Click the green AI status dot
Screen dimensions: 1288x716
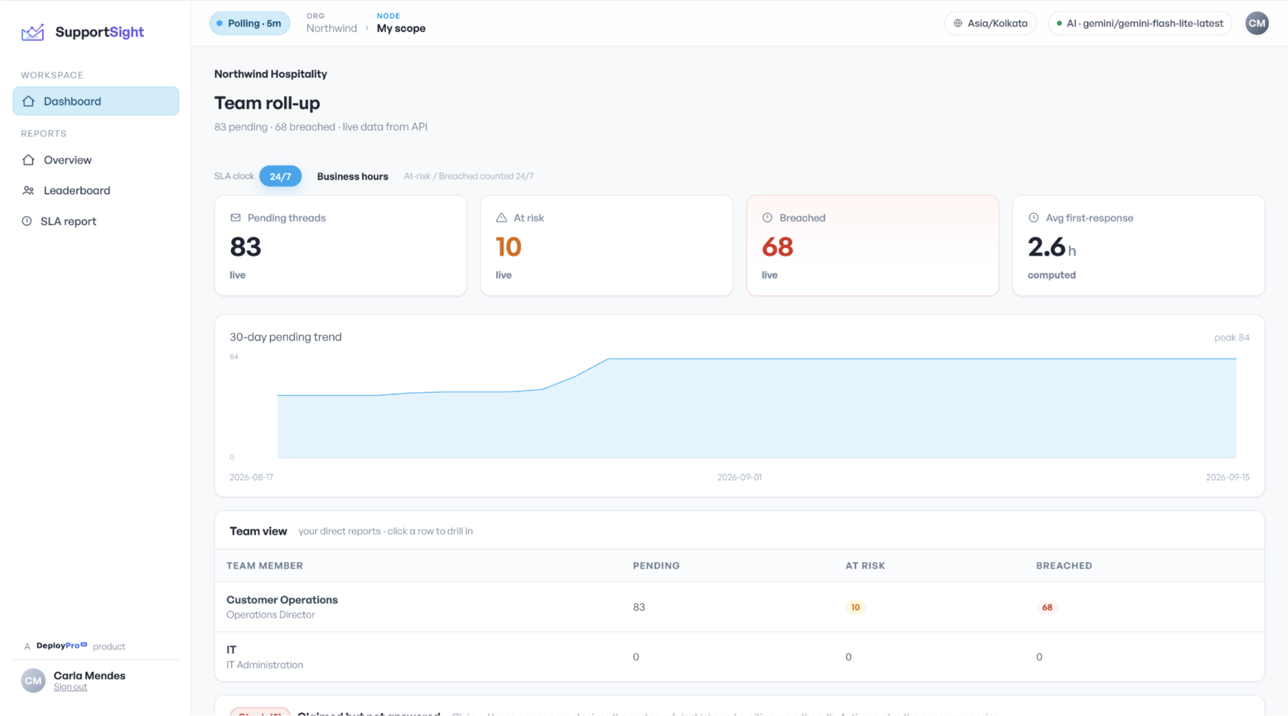[1059, 23]
